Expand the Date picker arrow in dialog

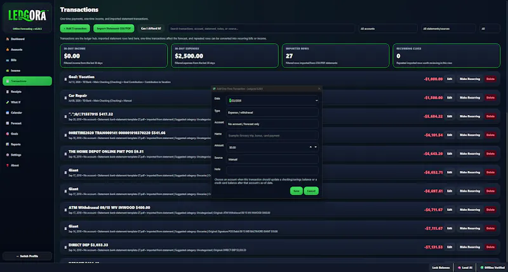point(316,100)
